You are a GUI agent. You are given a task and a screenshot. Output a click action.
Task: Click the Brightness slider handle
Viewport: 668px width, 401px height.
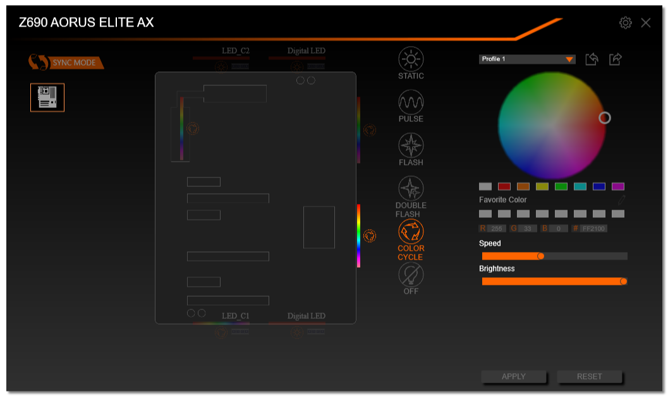(623, 282)
